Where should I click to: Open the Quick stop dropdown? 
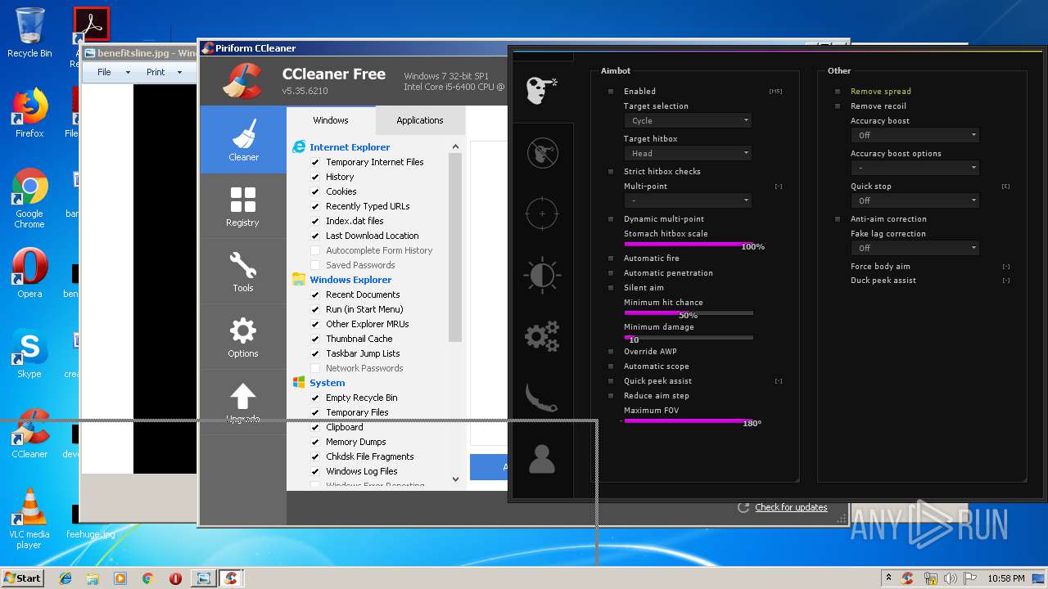(915, 200)
